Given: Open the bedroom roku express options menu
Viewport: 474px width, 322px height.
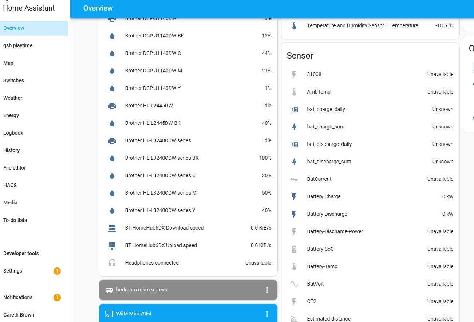Looking at the screenshot, I should pos(267,290).
